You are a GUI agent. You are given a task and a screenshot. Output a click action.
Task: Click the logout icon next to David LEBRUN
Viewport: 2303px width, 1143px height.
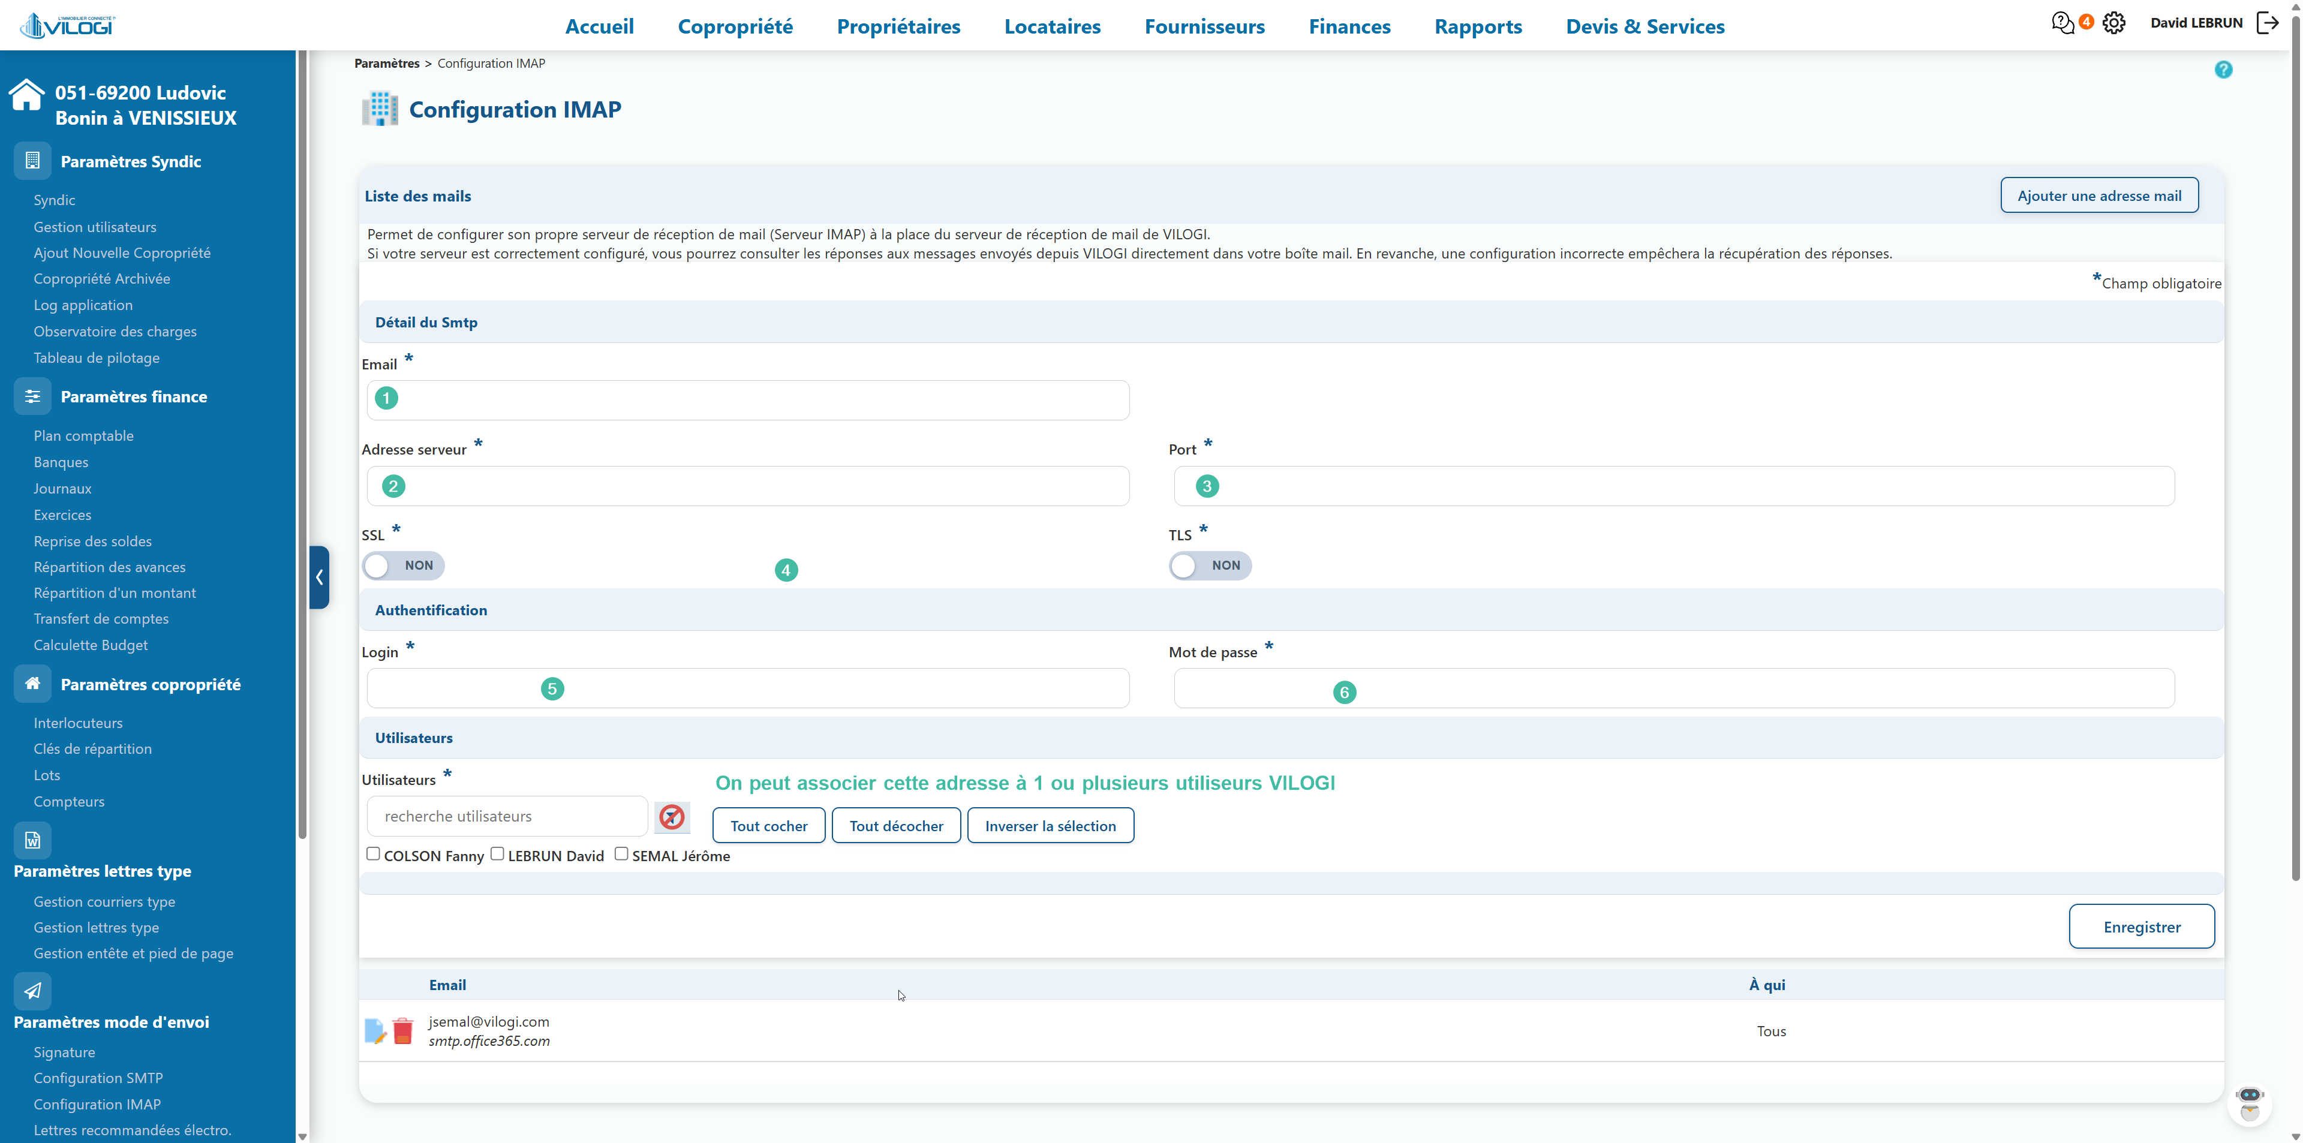tap(2268, 23)
